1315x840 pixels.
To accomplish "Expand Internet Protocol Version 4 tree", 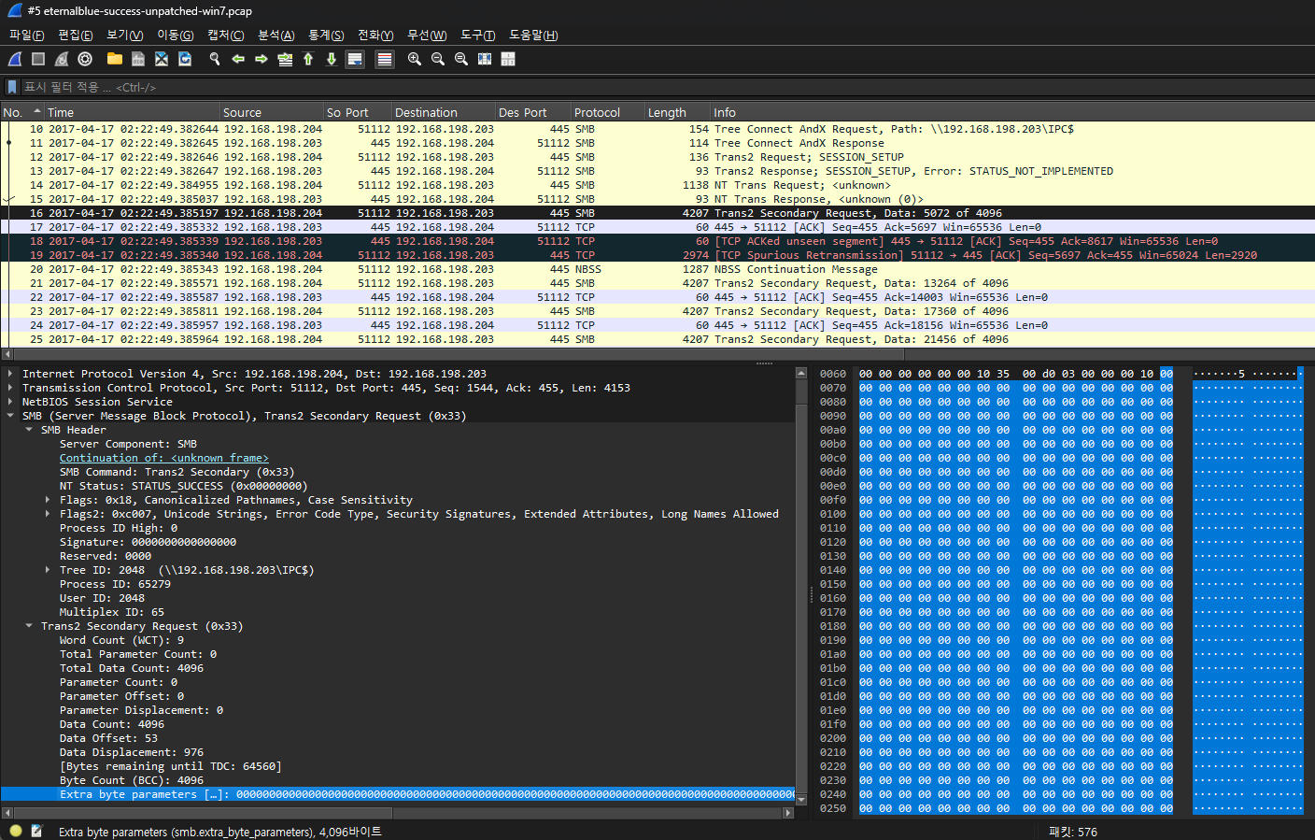I will tap(10, 374).
